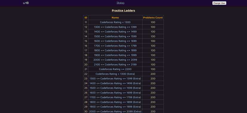Click the Practice Ladders heading
This screenshot has height=113, width=247.
pyautogui.click(x=123, y=10)
